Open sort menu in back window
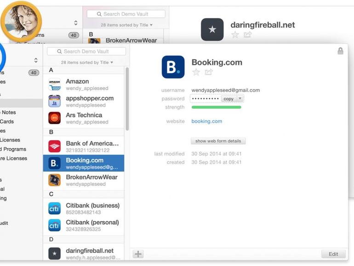The height and width of the screenshot is (266, 354). [x=126, y=25]
